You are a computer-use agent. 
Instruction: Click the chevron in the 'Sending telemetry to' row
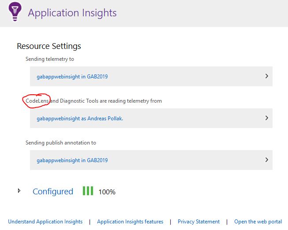(267, 76)
